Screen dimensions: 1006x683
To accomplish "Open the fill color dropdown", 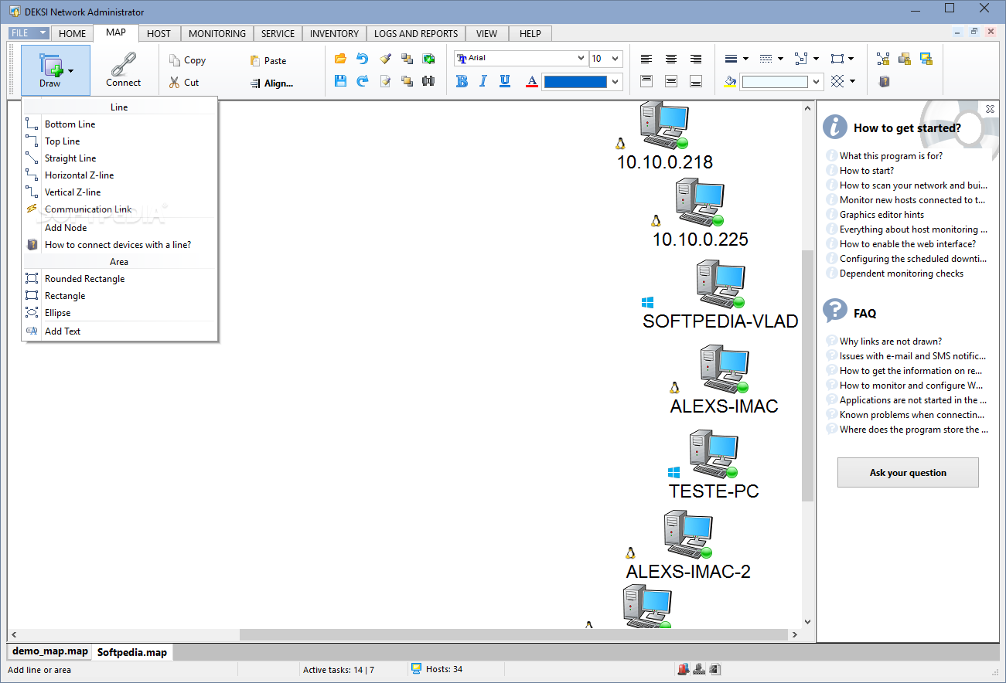I will pos(816,82).
